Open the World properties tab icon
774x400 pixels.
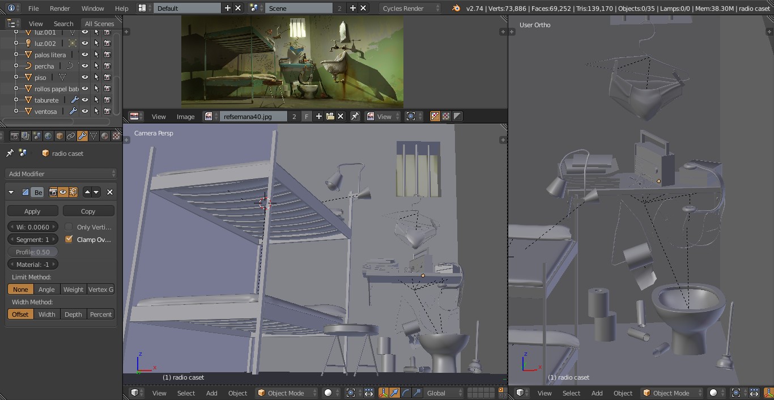tap(48, 136)
